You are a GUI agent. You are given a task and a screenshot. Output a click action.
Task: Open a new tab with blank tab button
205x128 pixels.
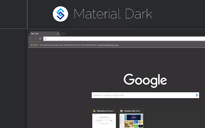(63, 34)
